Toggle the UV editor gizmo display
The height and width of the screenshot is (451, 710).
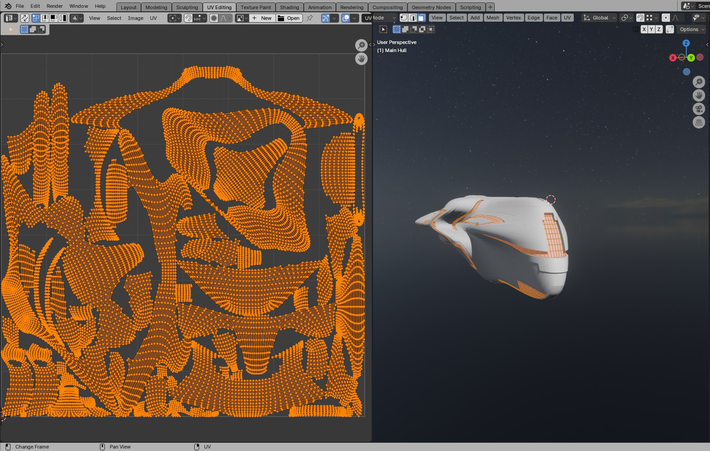point(325,18)
